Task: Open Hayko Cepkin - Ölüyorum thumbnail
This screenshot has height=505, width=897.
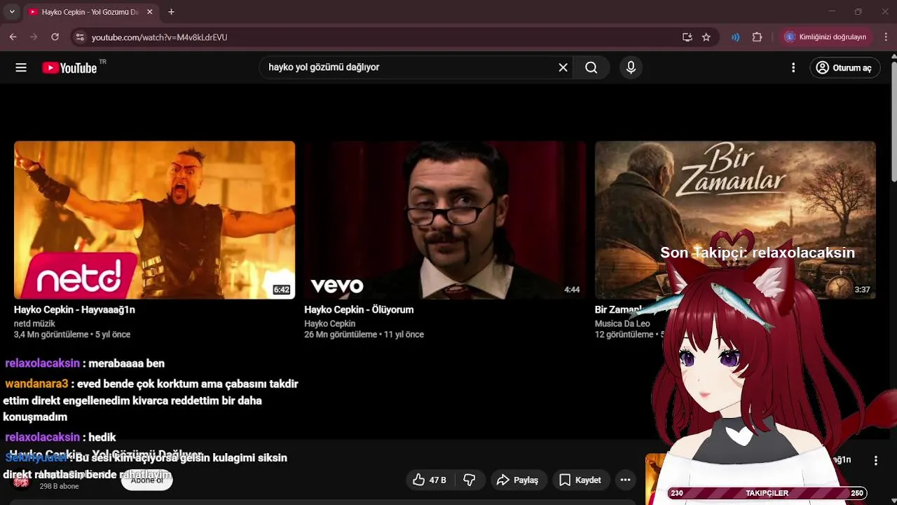Action: tap(445, 220)
